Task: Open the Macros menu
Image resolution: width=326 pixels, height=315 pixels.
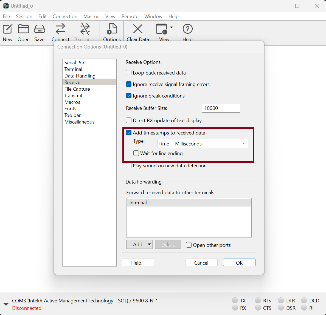Action: click(91, 16)
